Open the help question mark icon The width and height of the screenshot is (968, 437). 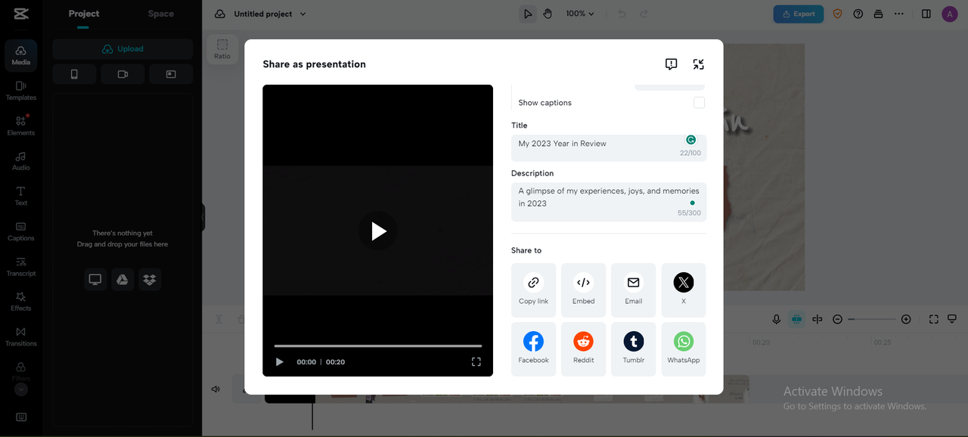tap(858, 14)
